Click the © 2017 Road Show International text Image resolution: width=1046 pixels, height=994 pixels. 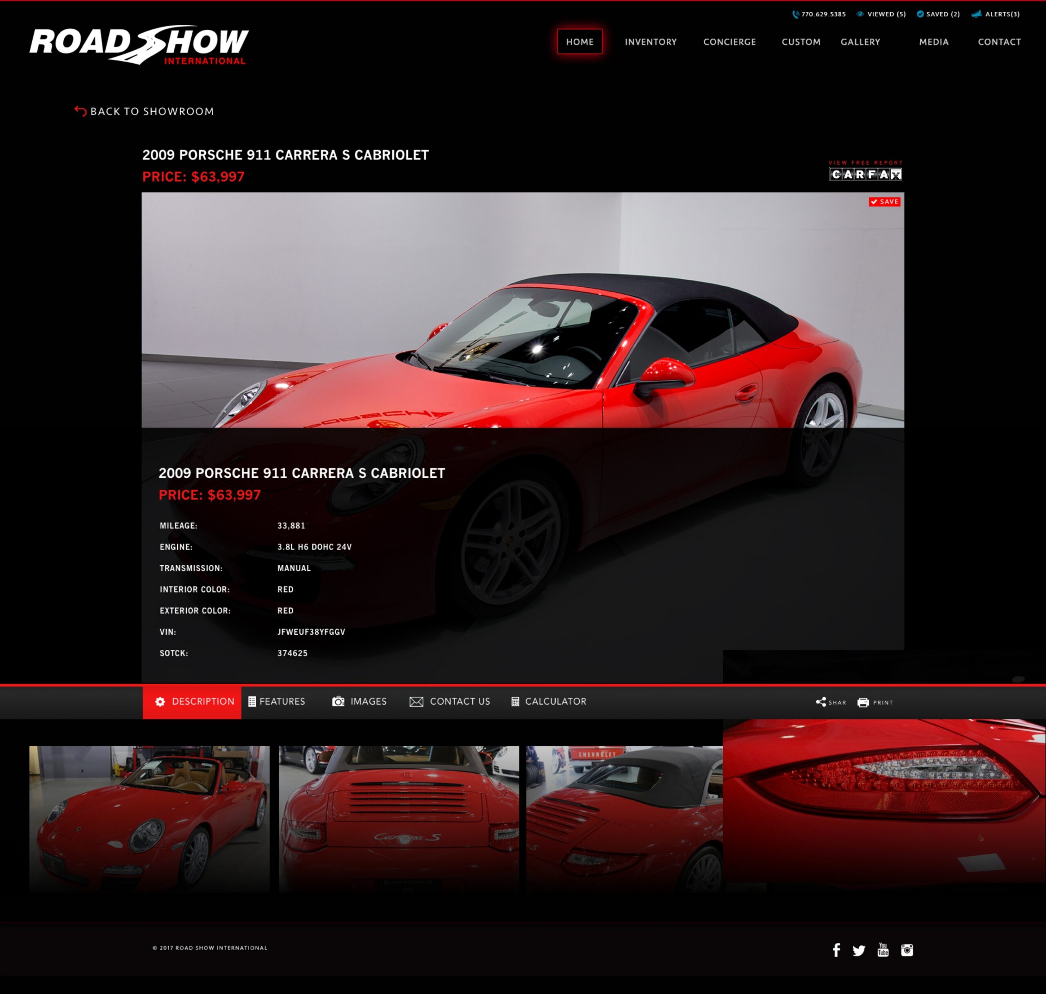[x=210, y=948]
